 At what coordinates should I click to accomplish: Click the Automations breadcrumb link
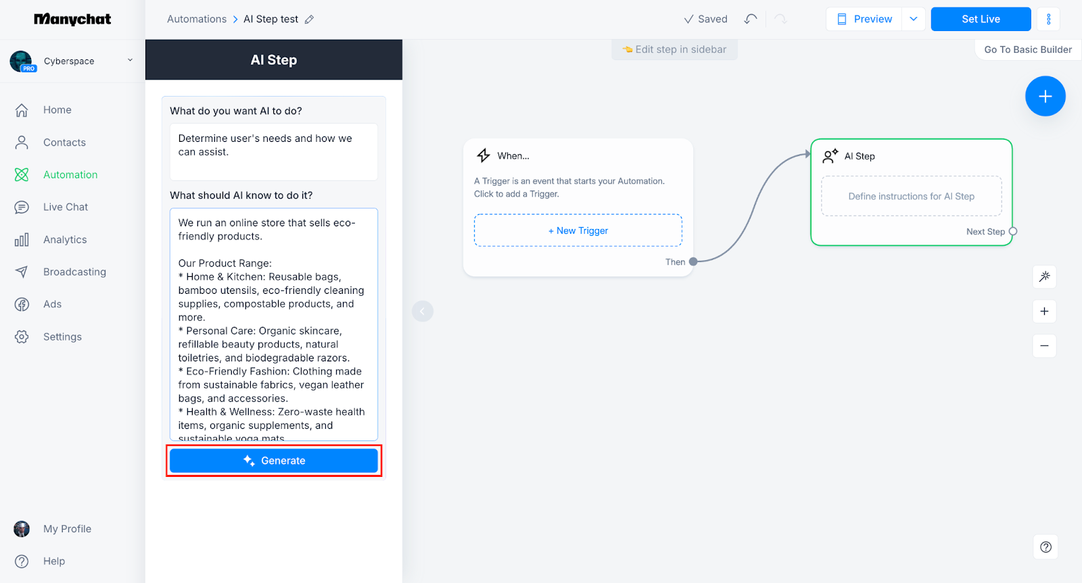[197, 19]
